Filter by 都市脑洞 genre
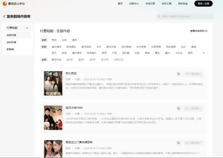The image size is (223, 158). (x=86, y=47)
